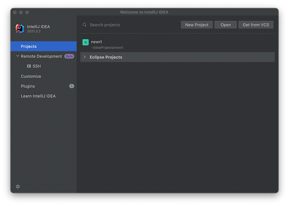289x206 pixels.
Task: Select the Projects tab
Action: tap(43, 46)
